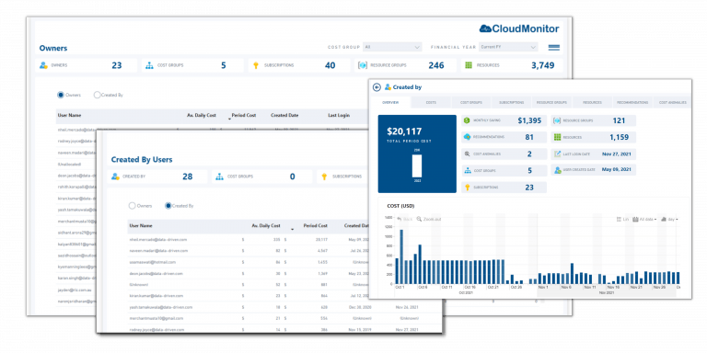Image resolution: width=707 pixels, height=353 pixels.
Task: Click Resource Groups icon in Created by overview
Action: 557,120
